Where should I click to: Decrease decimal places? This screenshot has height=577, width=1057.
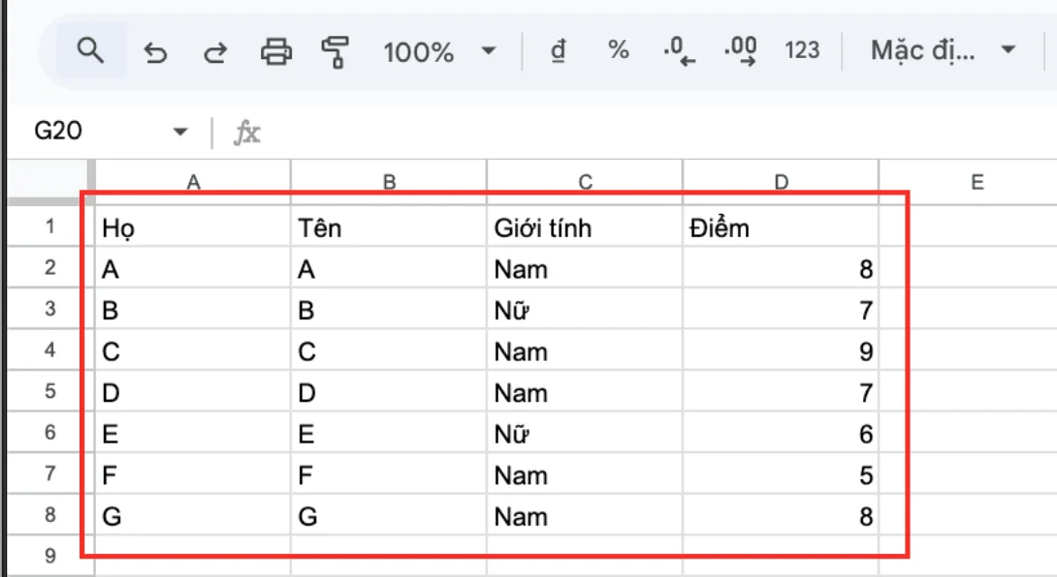click(x=679, y=51)
